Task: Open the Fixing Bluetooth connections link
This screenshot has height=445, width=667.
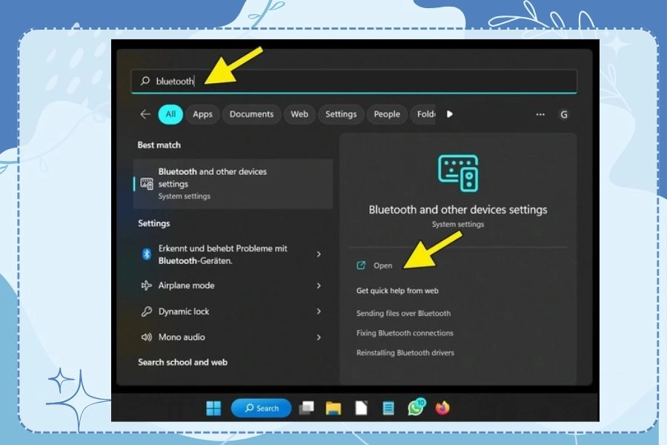Action: coord(405,333)
